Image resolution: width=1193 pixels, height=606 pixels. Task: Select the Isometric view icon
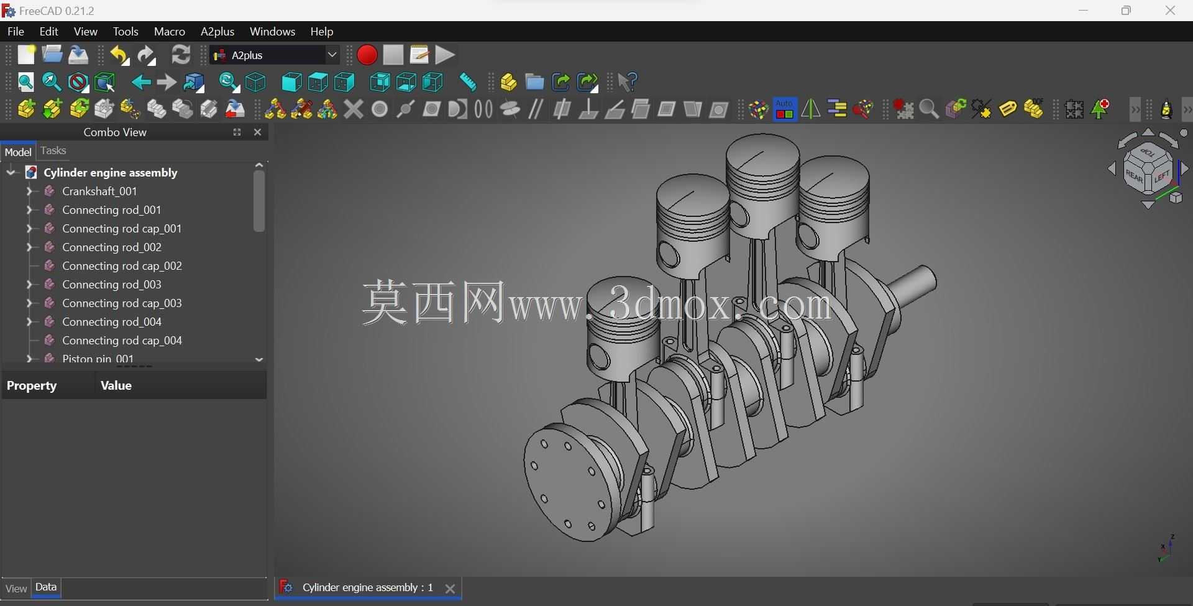[256, 82]
